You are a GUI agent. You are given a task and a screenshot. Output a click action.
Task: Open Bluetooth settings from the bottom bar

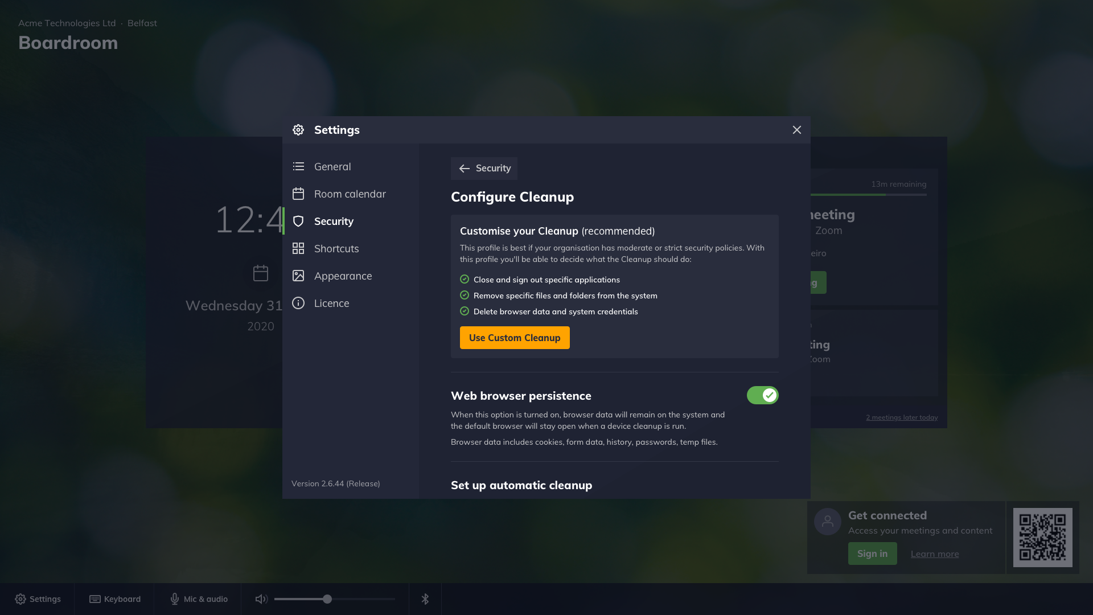click(x=425, y=598)
